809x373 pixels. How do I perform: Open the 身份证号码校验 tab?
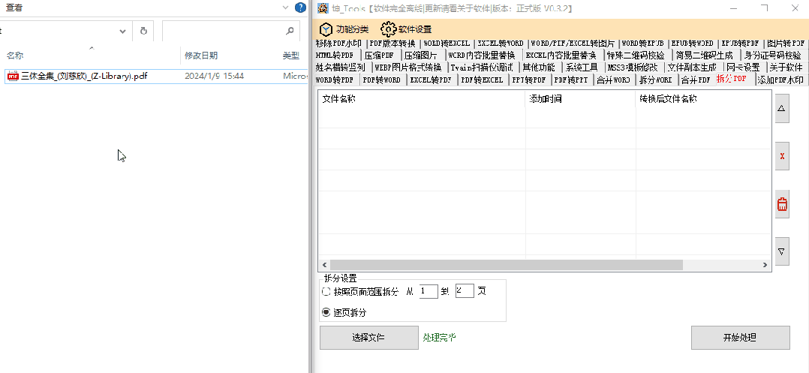click(772, 56)
